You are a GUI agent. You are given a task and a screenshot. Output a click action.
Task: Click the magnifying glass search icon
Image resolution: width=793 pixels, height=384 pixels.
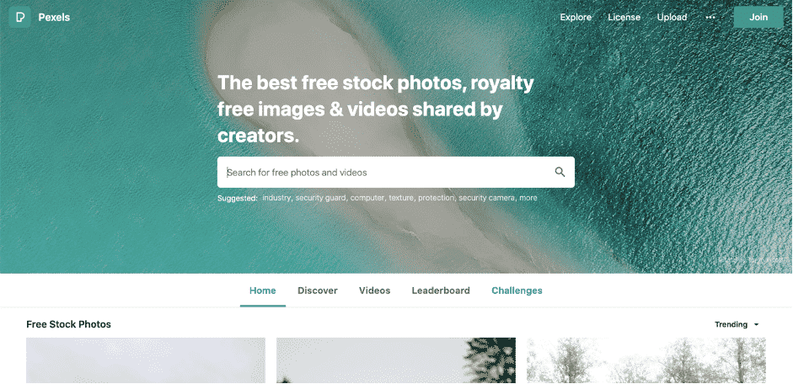560,172
